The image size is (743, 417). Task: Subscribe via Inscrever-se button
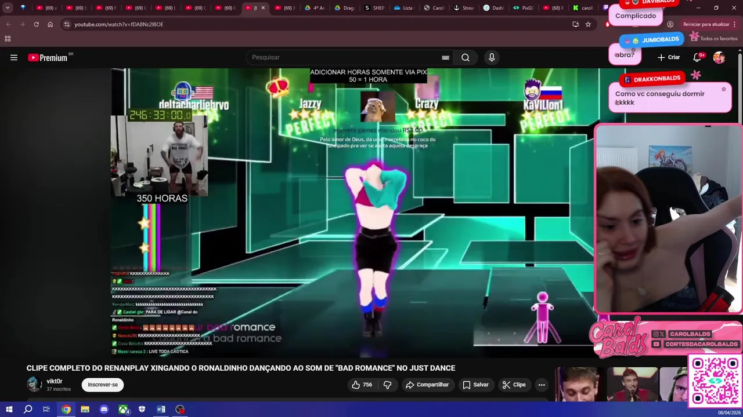(x=103, y=385)
